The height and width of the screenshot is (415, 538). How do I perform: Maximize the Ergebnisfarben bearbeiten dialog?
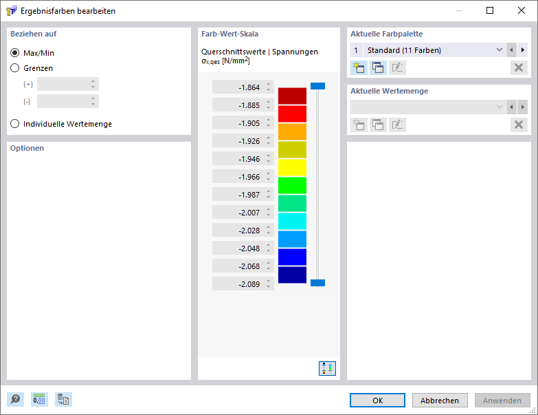click(x=490, y=10)
